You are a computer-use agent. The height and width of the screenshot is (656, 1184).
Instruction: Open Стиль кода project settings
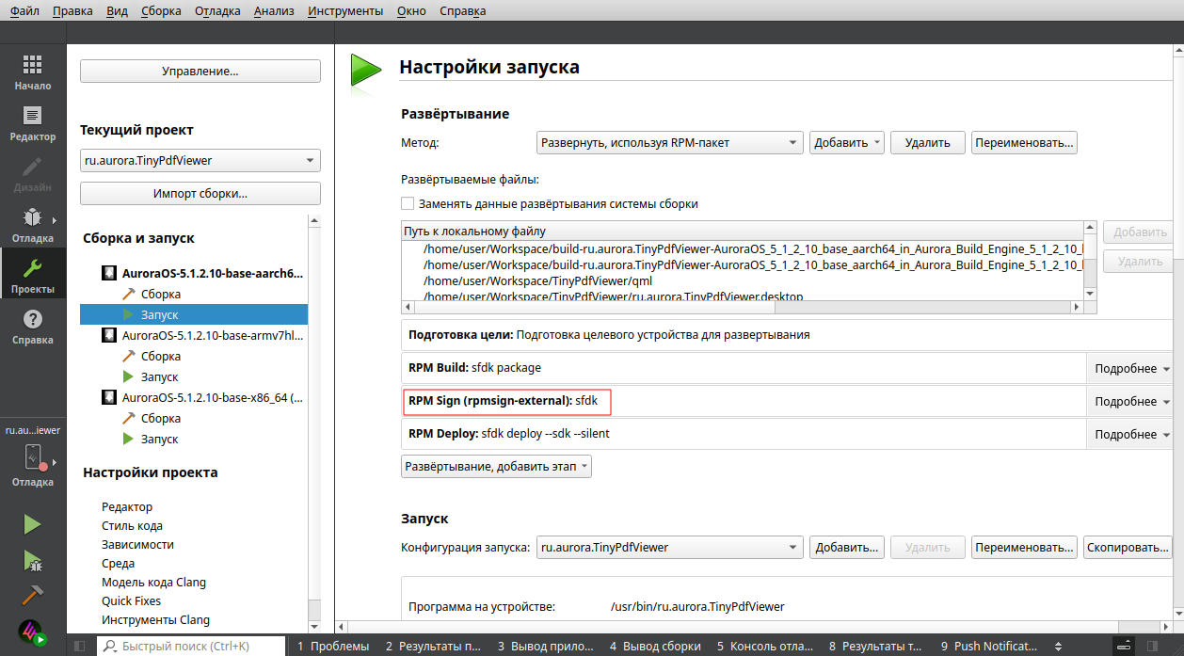click(x=132, y=526)
